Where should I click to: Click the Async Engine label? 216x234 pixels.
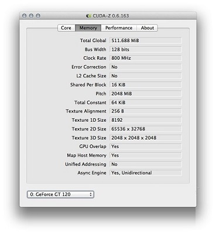click(x=92, y=173)
